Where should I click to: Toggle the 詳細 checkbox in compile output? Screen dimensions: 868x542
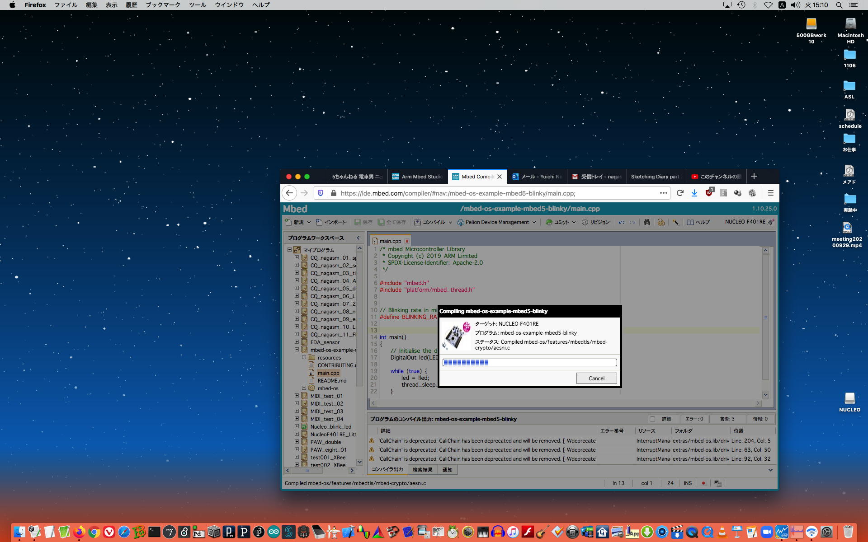tap(652, 419)
